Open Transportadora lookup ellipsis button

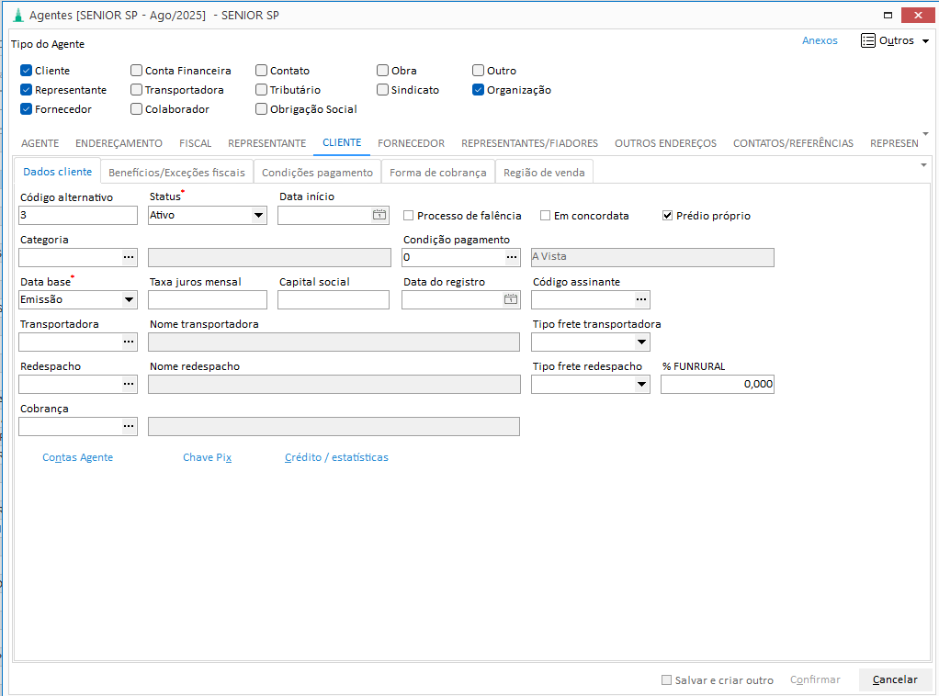click(x=129, y=342)
